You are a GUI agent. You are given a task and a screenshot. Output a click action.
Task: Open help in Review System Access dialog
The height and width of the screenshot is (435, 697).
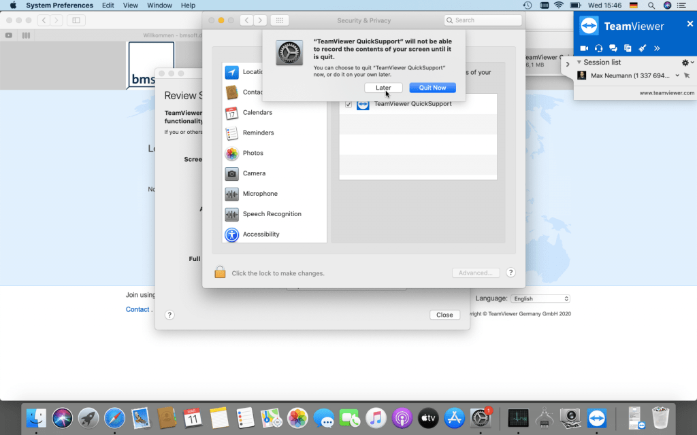pyautogui.click(x=169, y=315)
